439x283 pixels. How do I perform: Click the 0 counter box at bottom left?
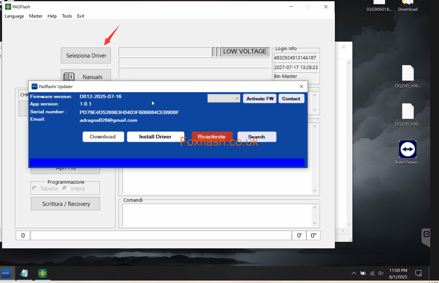[x=23, y=235]
